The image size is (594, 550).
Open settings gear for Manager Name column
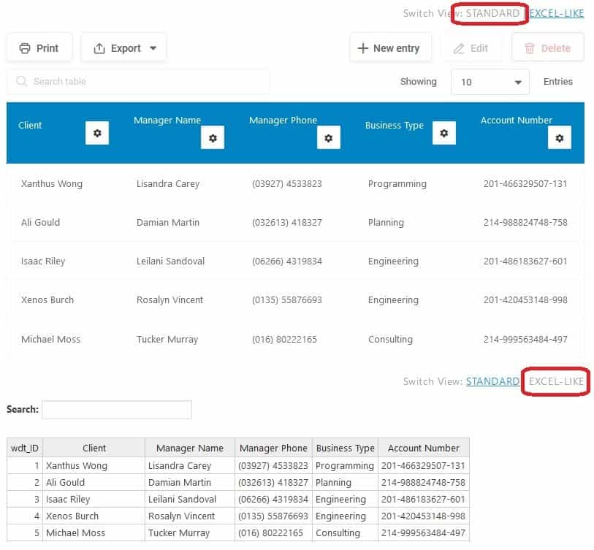click(213, 138)
